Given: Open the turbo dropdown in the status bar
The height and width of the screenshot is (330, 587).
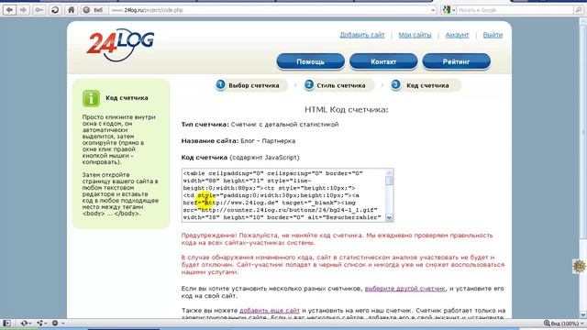Looking at the screenshot, I should [x=58, y=323].
